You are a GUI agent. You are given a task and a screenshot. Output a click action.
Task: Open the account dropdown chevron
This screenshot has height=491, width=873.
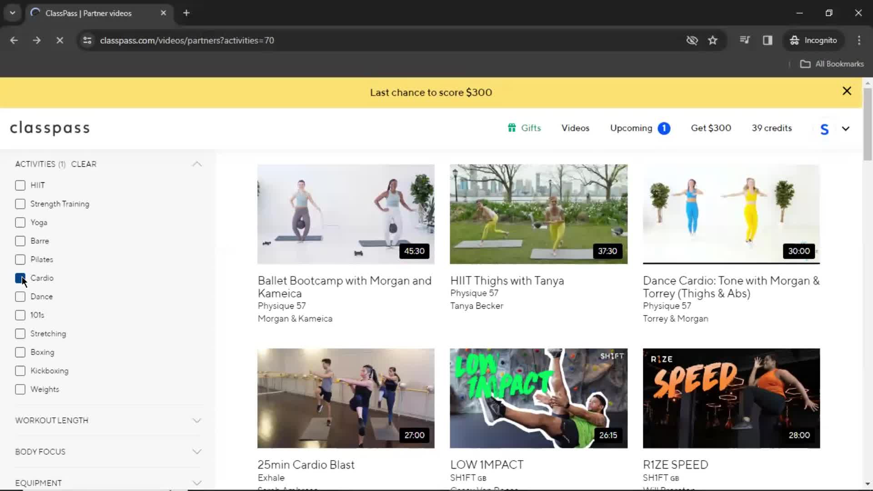pyautogui.click(x=846, y=129)
